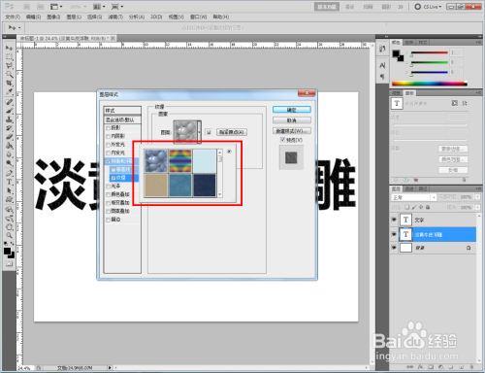Enable the Inner Shadow style checkbox
485x373 pixels.
(108, 136)
